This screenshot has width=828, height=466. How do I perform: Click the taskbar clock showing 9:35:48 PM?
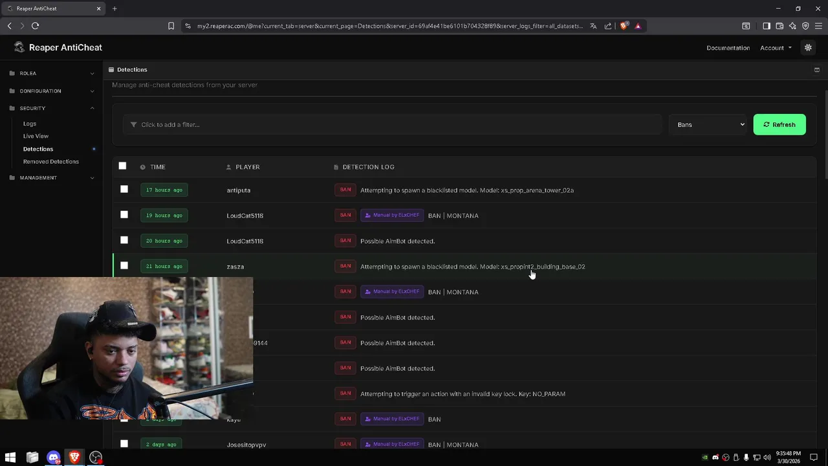(789, 458)
